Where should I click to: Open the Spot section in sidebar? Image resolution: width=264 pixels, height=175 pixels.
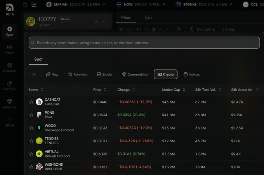10,31
